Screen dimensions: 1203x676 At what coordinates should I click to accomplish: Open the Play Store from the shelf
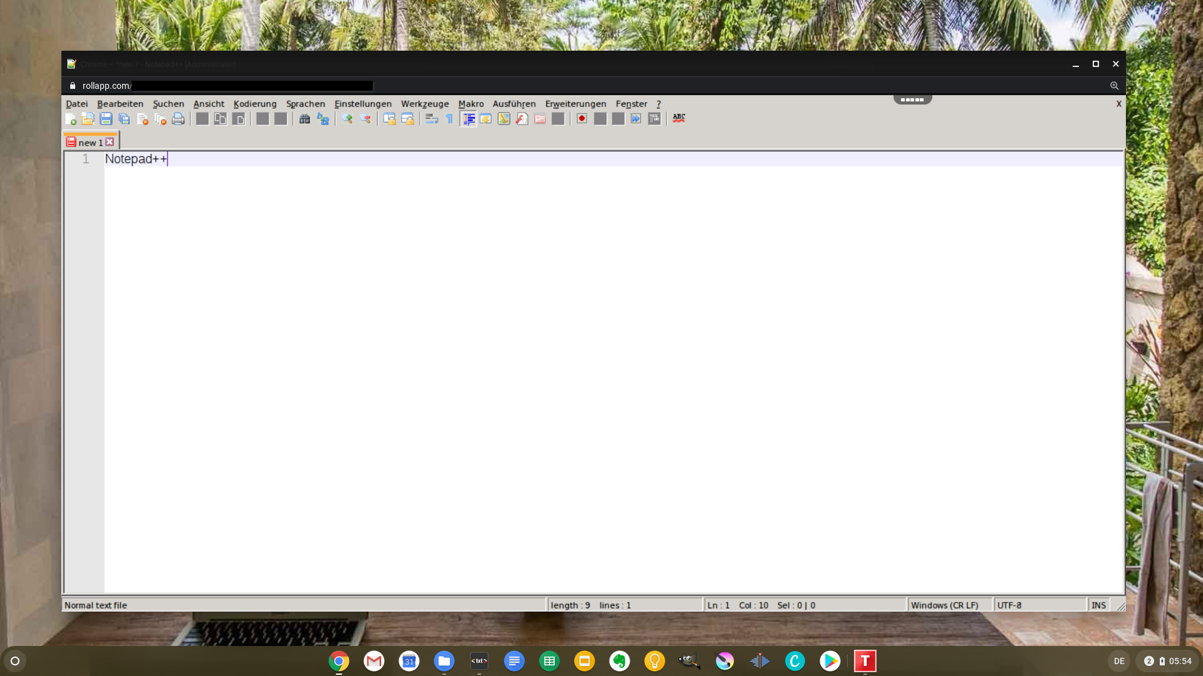pyautogui.click(x=830, y=661)
